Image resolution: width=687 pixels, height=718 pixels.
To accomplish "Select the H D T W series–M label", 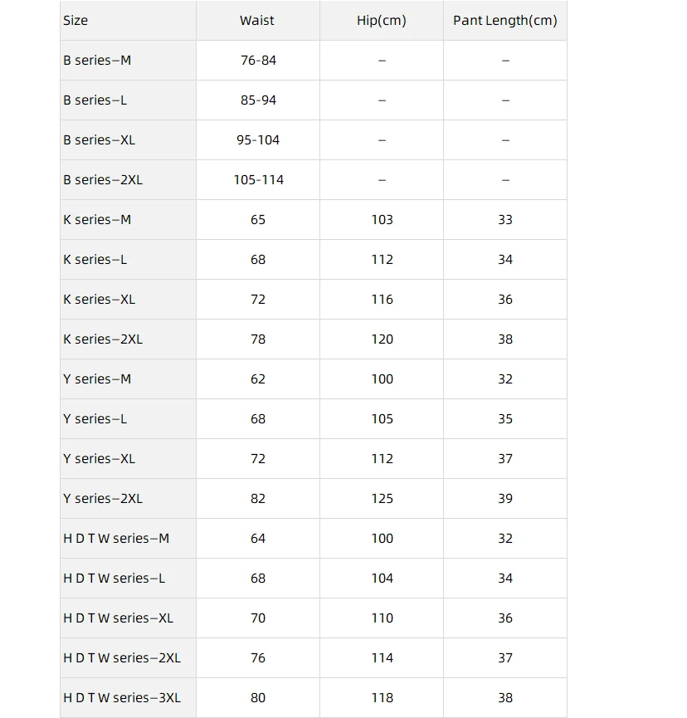I will (x=116, y=539).
